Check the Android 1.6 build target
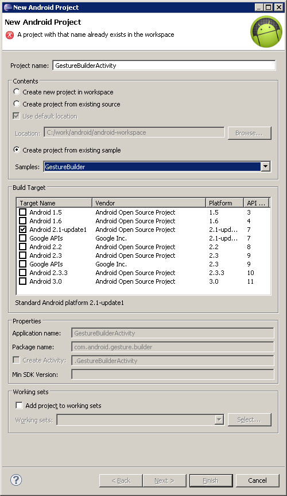The height and width of the screenshot is (496, 287). pos(23,221)
